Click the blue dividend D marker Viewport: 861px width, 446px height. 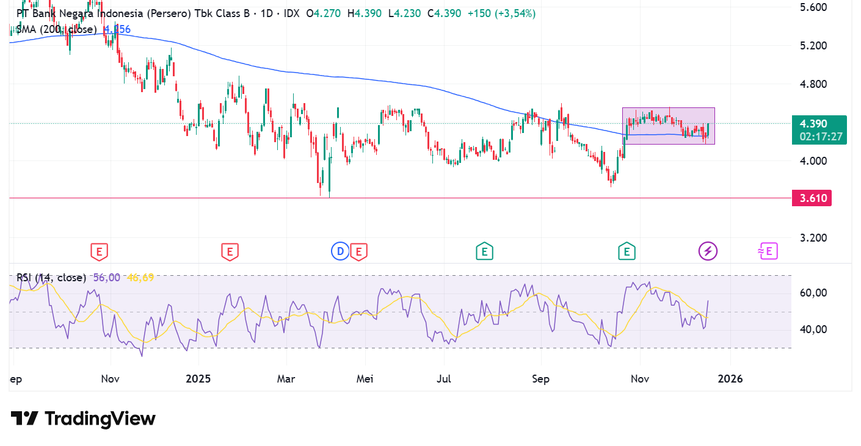coord(340,251)
